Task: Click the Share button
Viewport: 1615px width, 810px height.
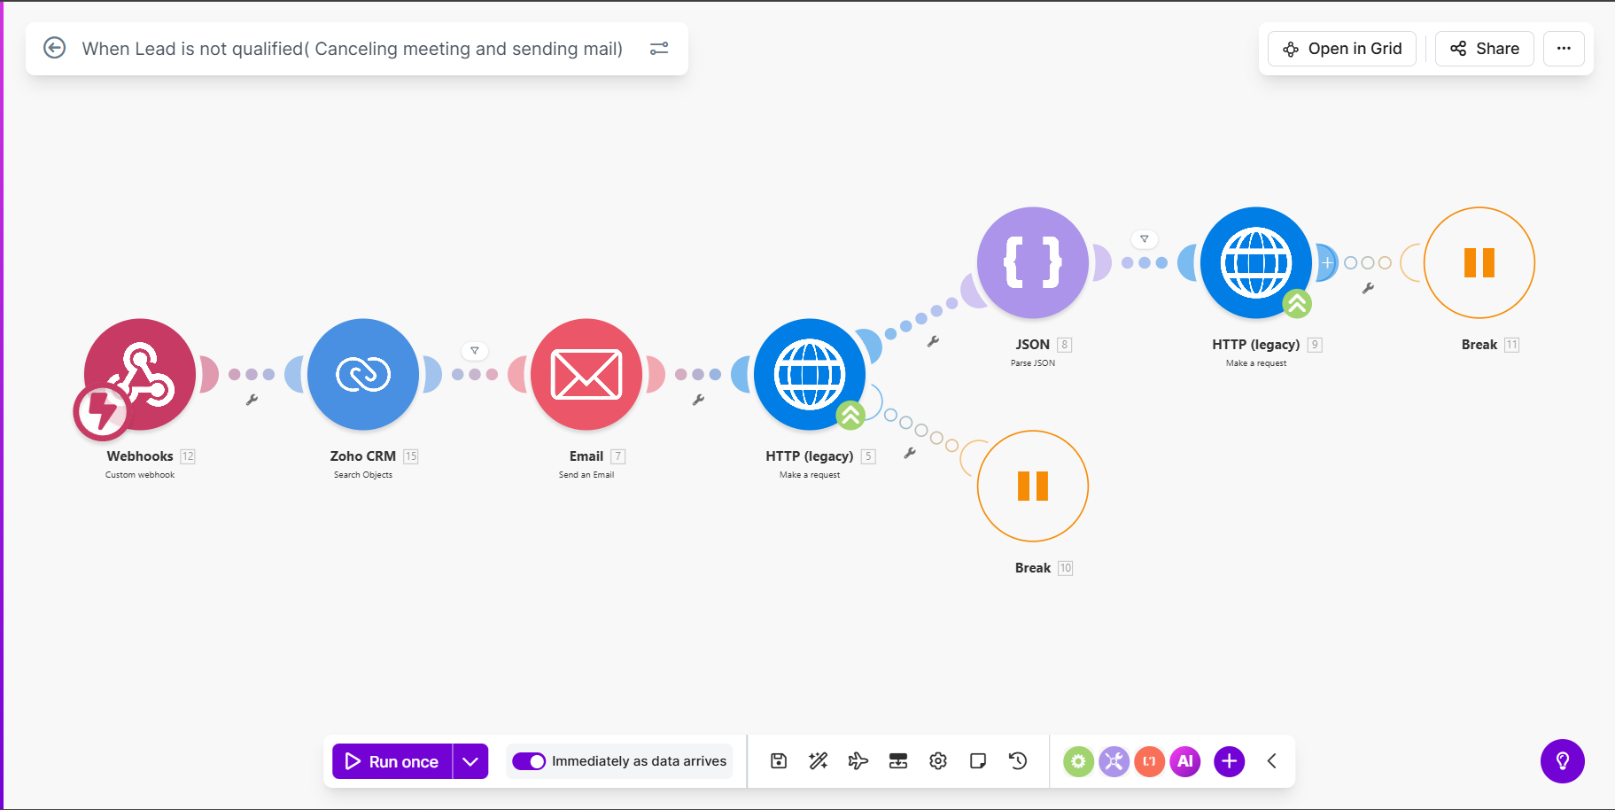Action: [1485, 49]
